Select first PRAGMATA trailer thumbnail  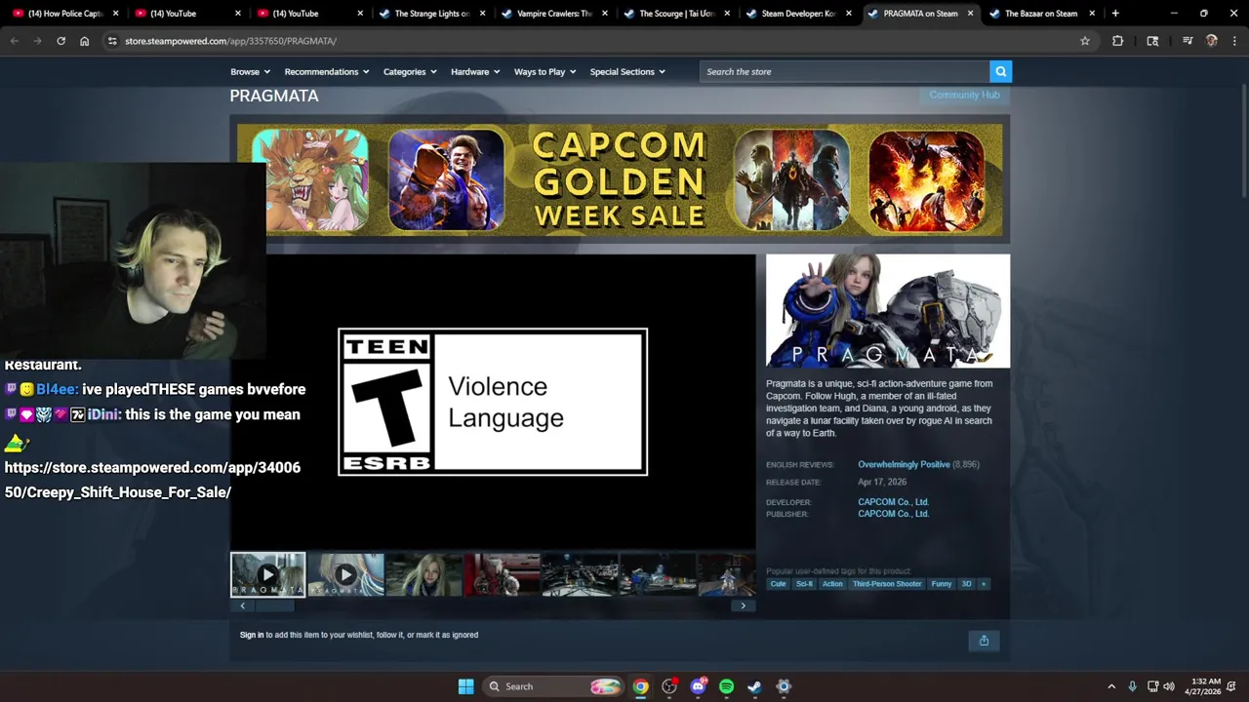267,574
